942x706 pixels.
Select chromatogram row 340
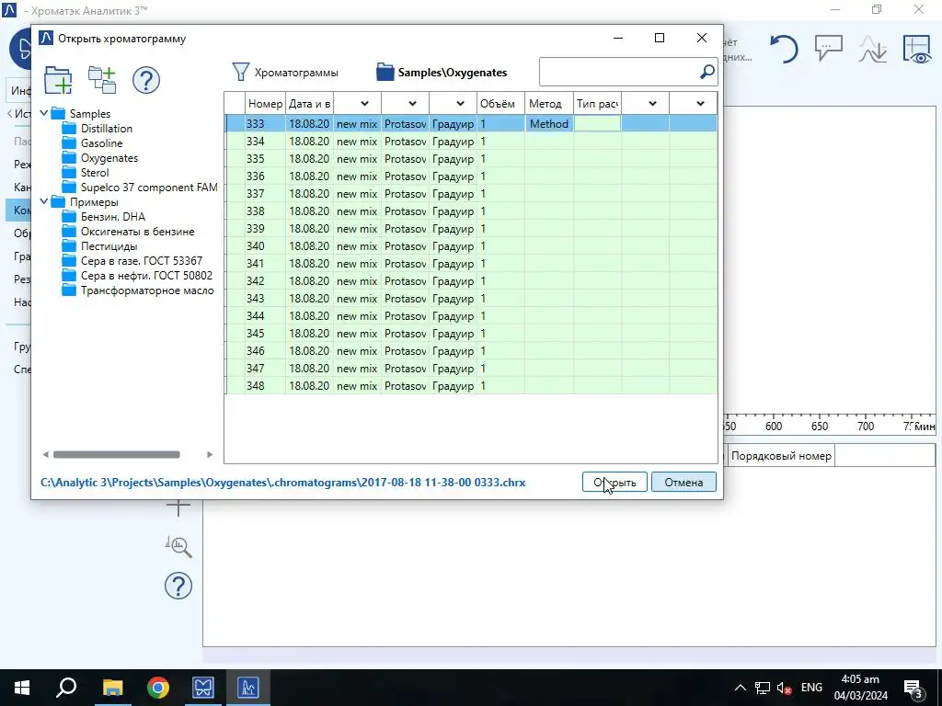[471, 246]
